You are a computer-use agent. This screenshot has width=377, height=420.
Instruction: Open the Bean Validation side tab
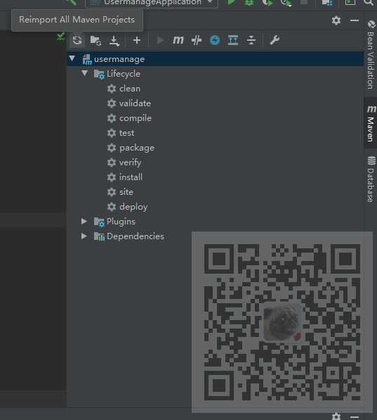tap(371, 54)
